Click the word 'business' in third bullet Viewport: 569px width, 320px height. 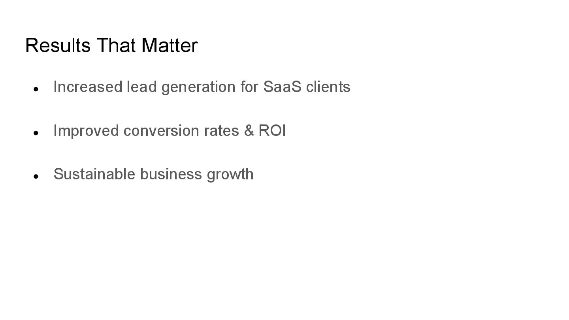pyautogui.click(x=171, y=174)
